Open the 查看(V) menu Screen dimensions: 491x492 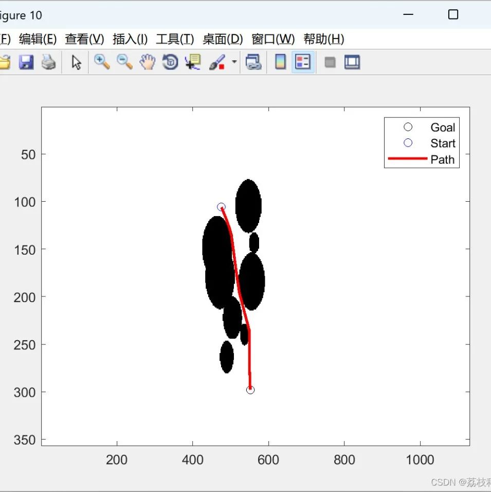(x=84, y=39)
